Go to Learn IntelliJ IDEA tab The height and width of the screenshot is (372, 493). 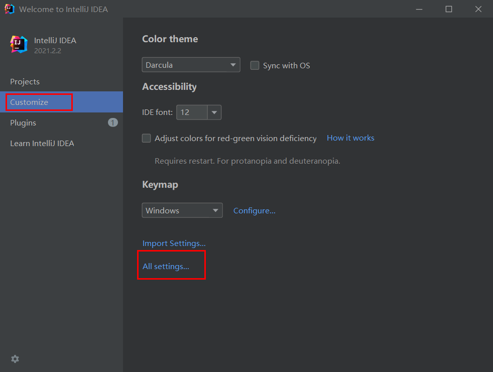(42, 143)
